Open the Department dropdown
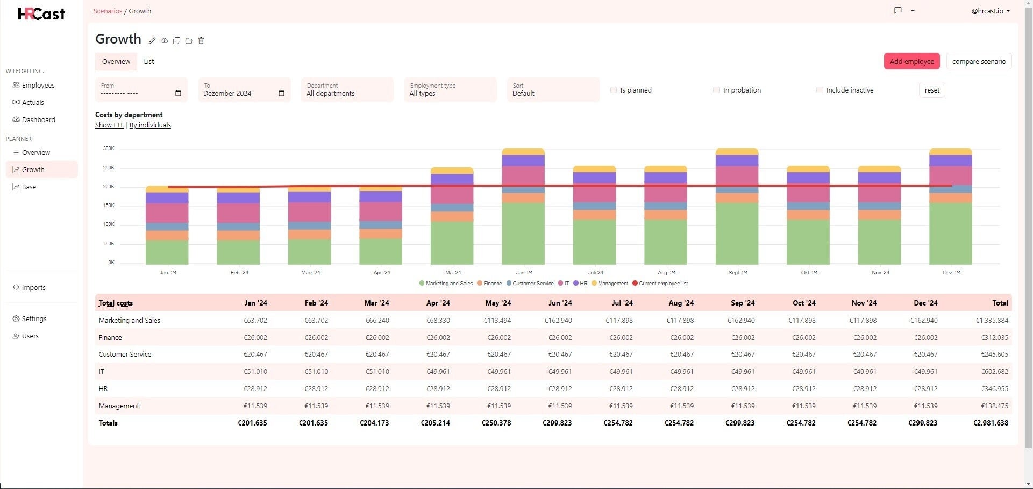 (x=347, y=90)
